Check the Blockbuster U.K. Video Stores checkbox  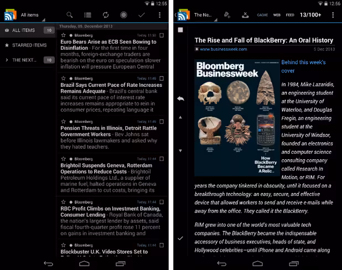click(162, 245)
